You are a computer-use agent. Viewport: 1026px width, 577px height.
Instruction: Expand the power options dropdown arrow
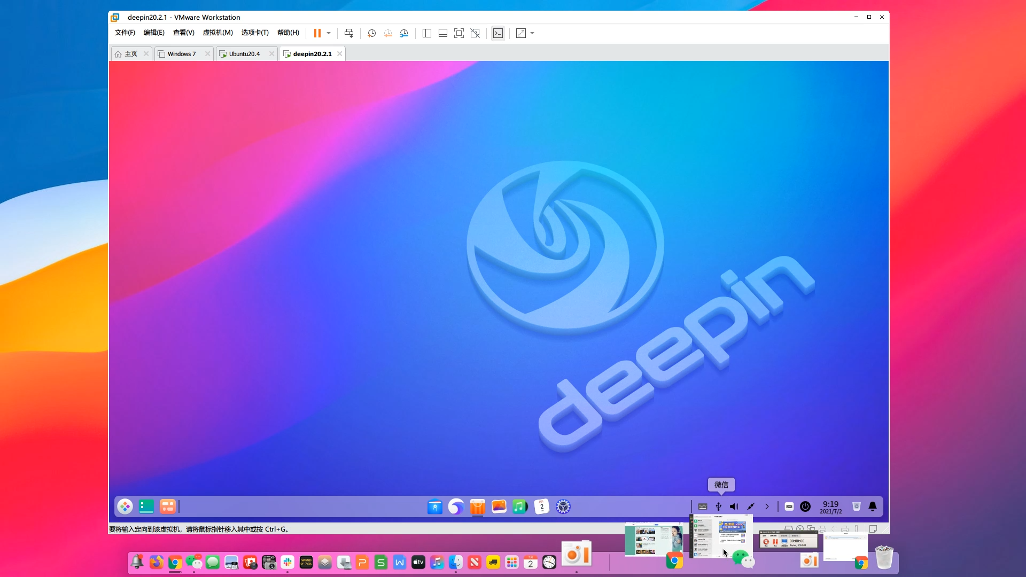click(x=329, y=33)
